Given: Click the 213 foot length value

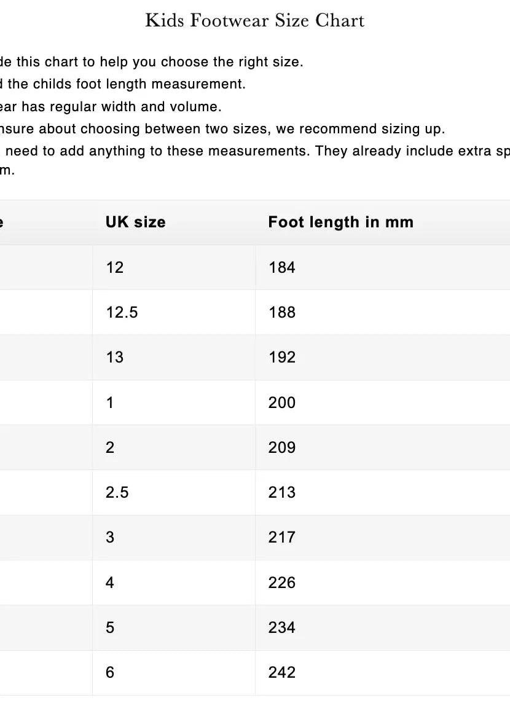Looking at the screenshot, I should coord(282,492).
